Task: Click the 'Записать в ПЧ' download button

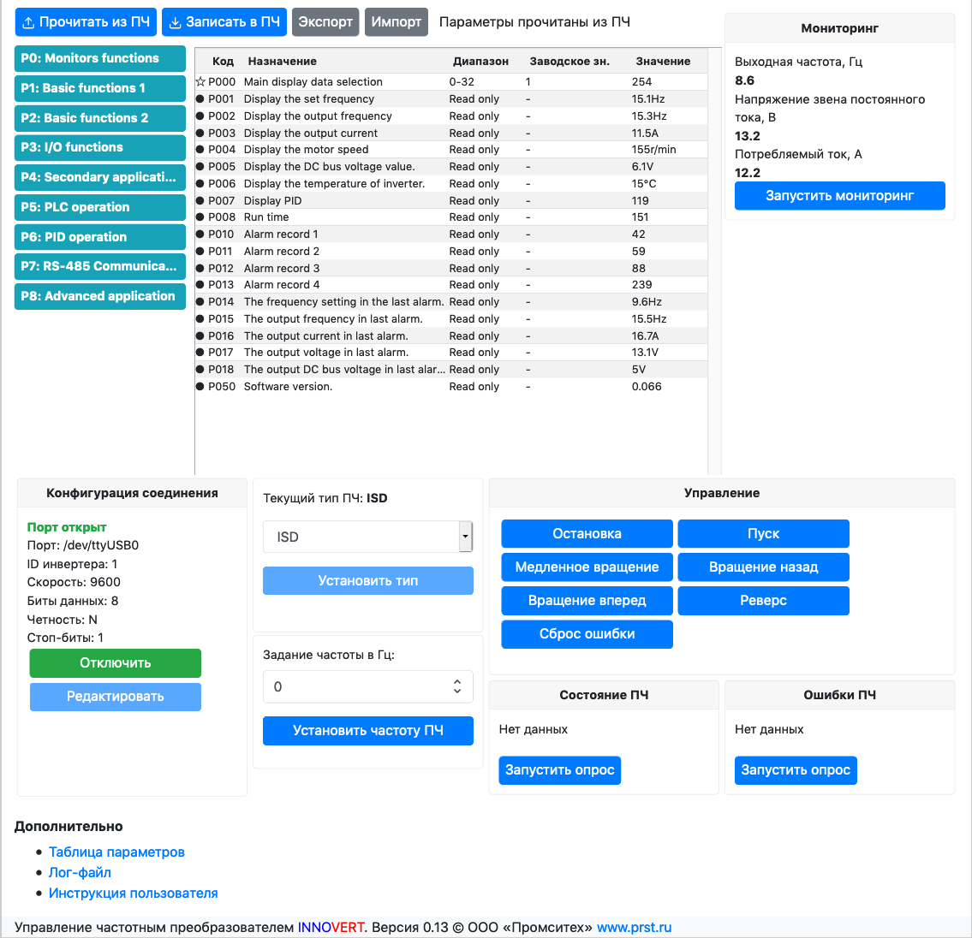Action: (224, 22)
